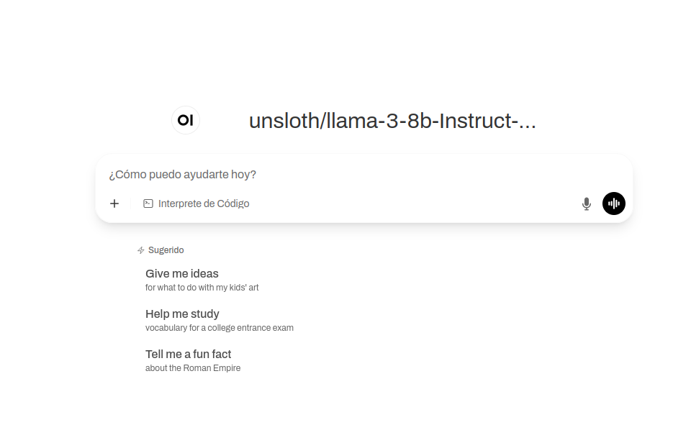Image resolution: width=673 pixels, height=448 pixels.
Task: Select the 'Help me study' suggestion
Action: point(182,314)
